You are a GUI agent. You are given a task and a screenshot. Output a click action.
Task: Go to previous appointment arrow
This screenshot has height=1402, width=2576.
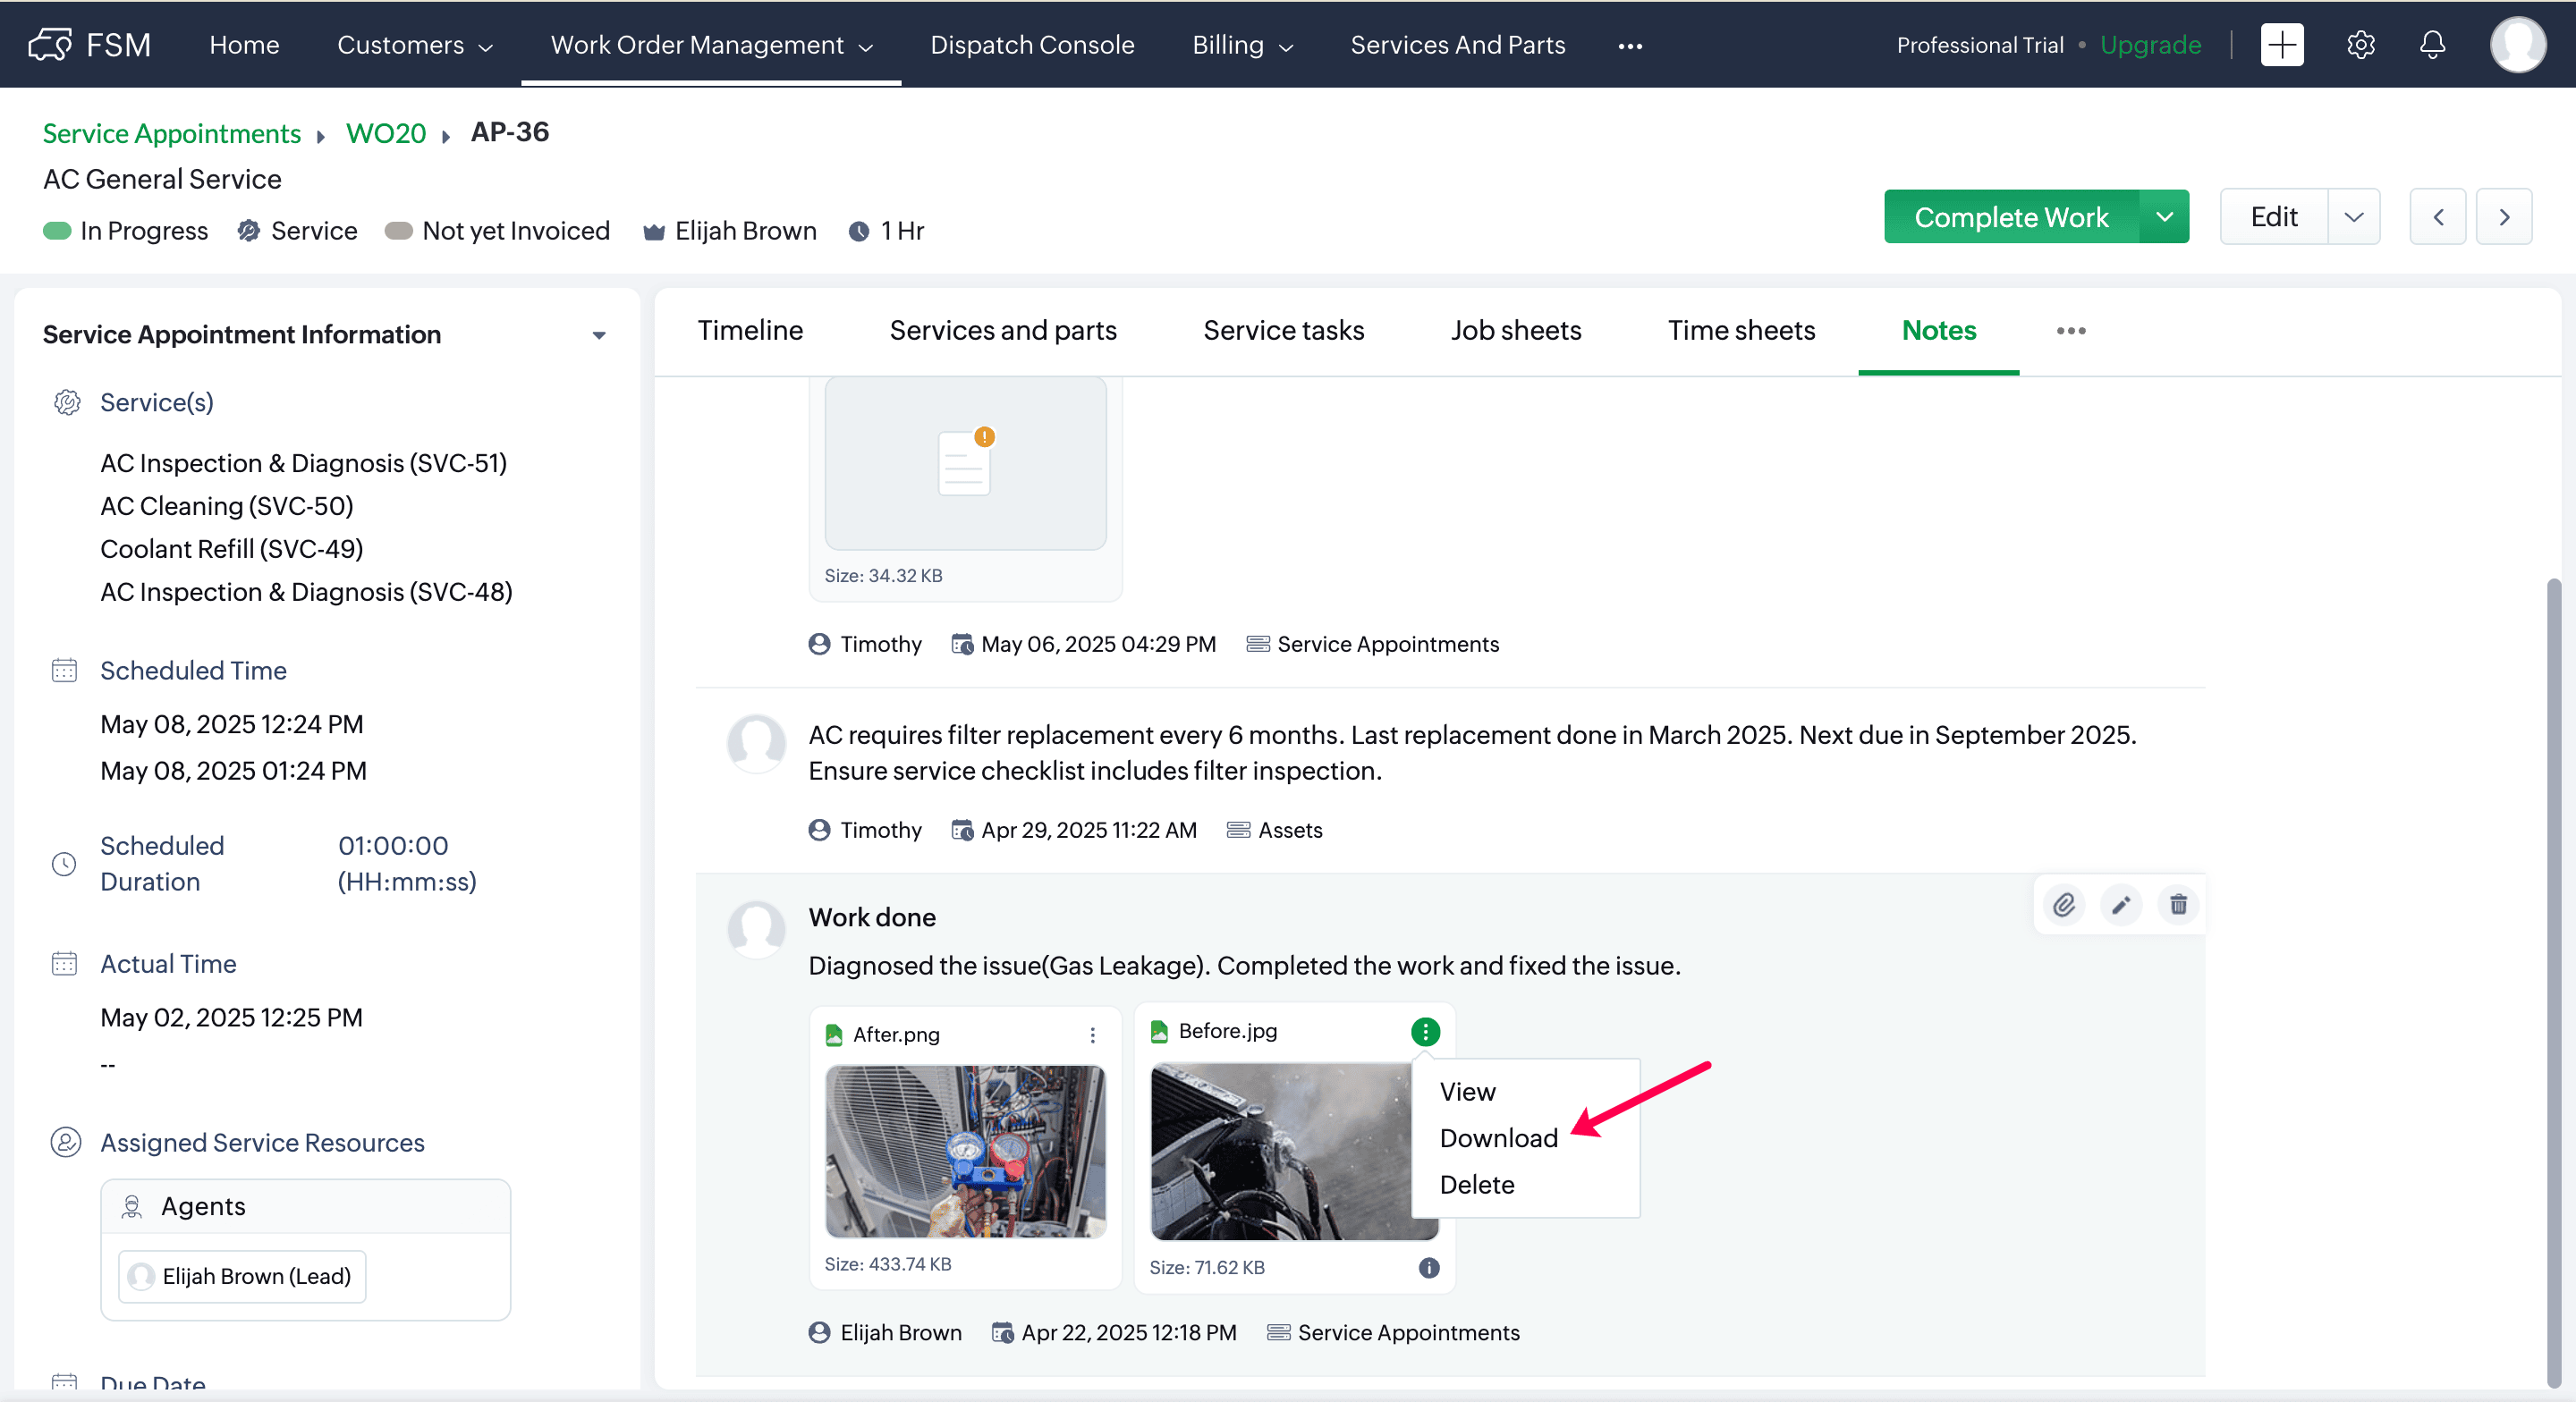pyautogui.click(x=2438, y=217)
